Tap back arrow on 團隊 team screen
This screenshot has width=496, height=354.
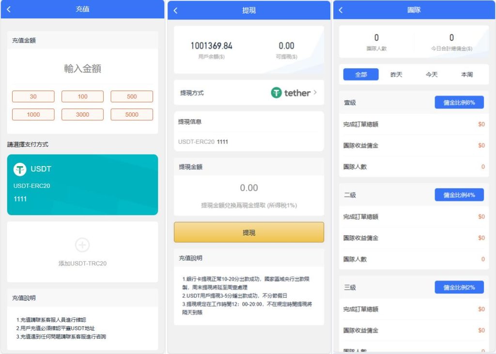(341, 10)
